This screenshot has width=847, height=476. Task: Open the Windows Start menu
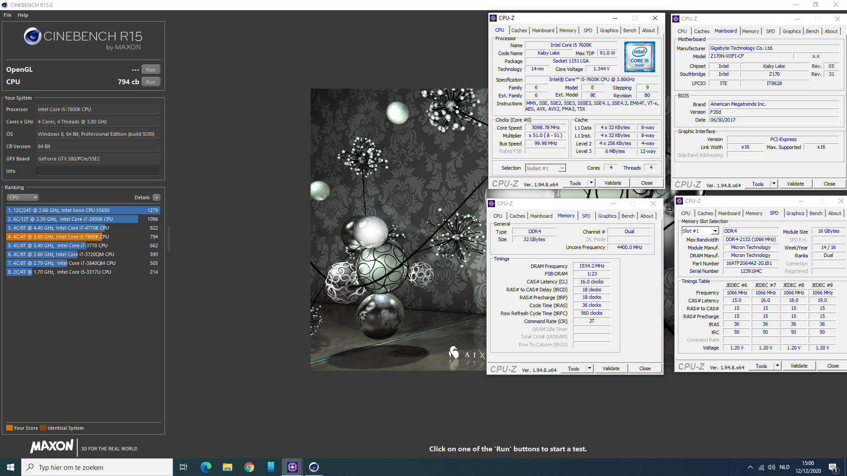click(x=11, y=467)
